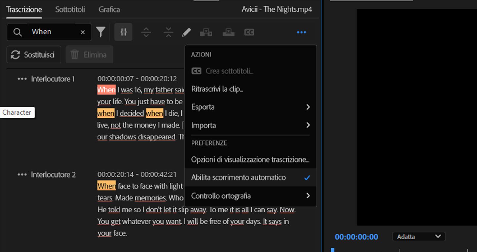Choose Ritrascrivi la clip menu item
Viewport: 477px width, 252px height.
coord(250,89)
